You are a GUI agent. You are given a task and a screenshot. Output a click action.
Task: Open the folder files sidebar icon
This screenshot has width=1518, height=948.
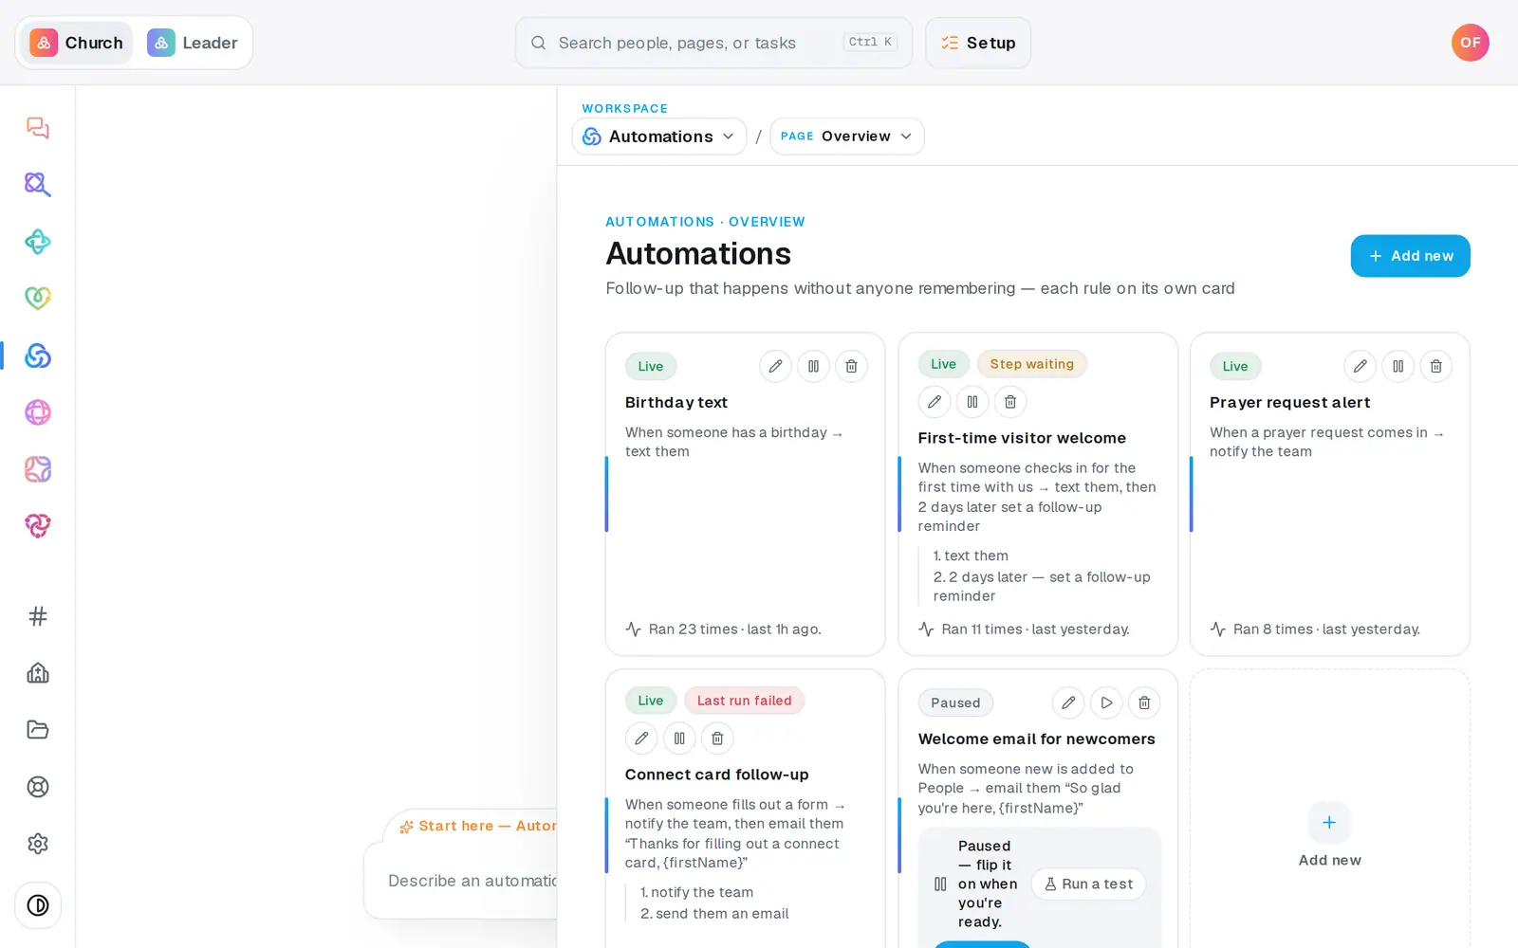38,730
